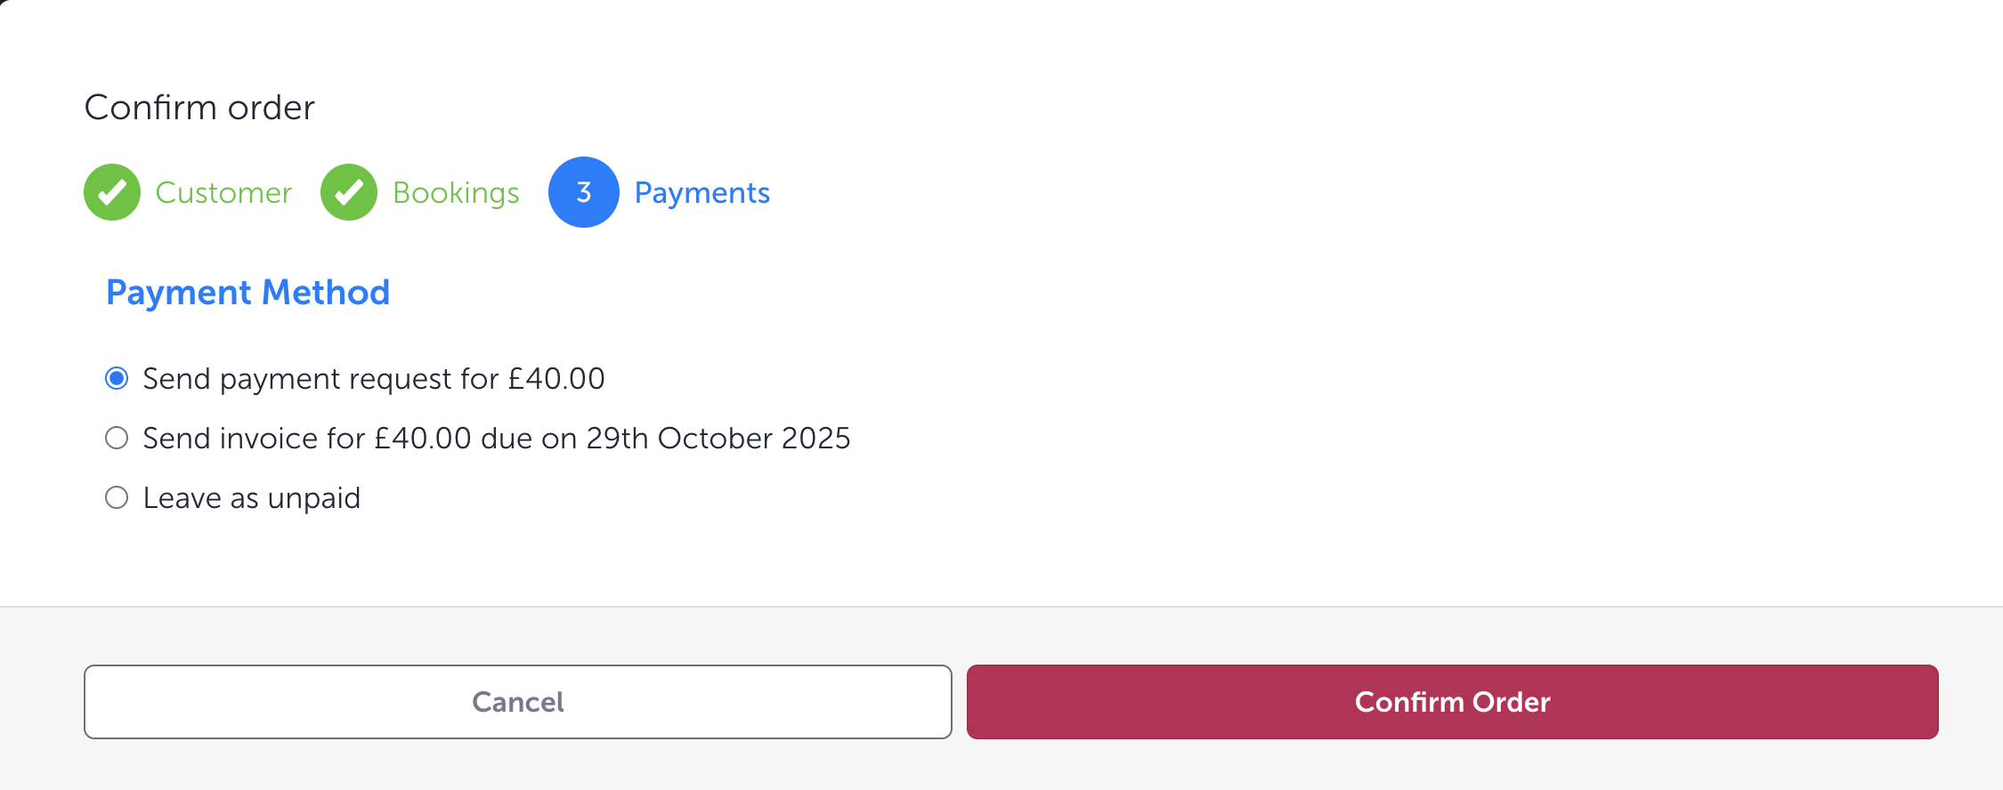Click the 29th October 2025 due date
2003x790 pixels.
(718, 439)
